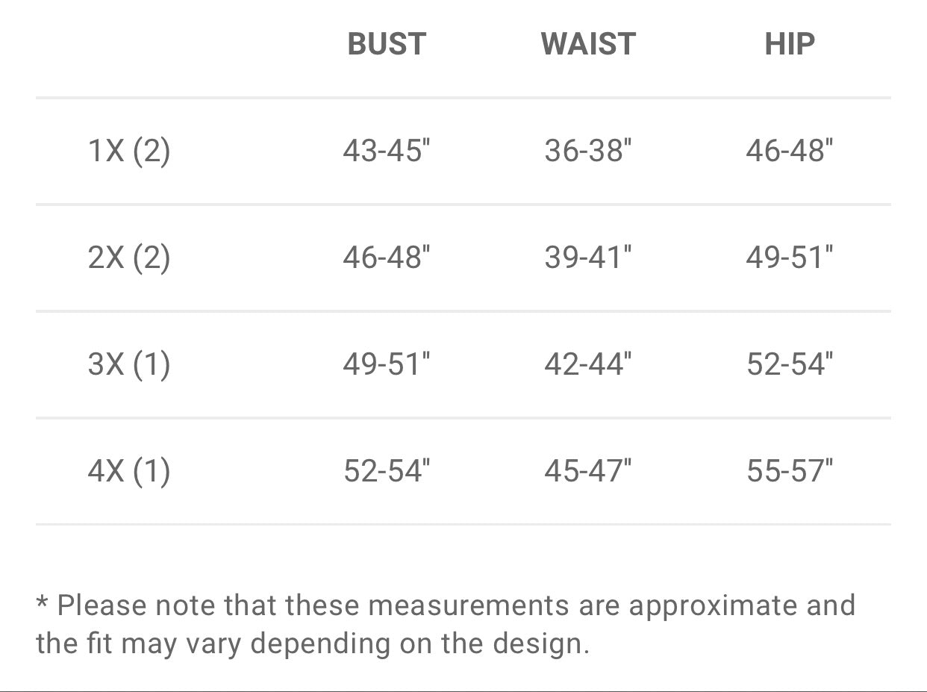Click the 39-41" waist measurement
Screen dimensions: 927x692
[x=588, y=258]
